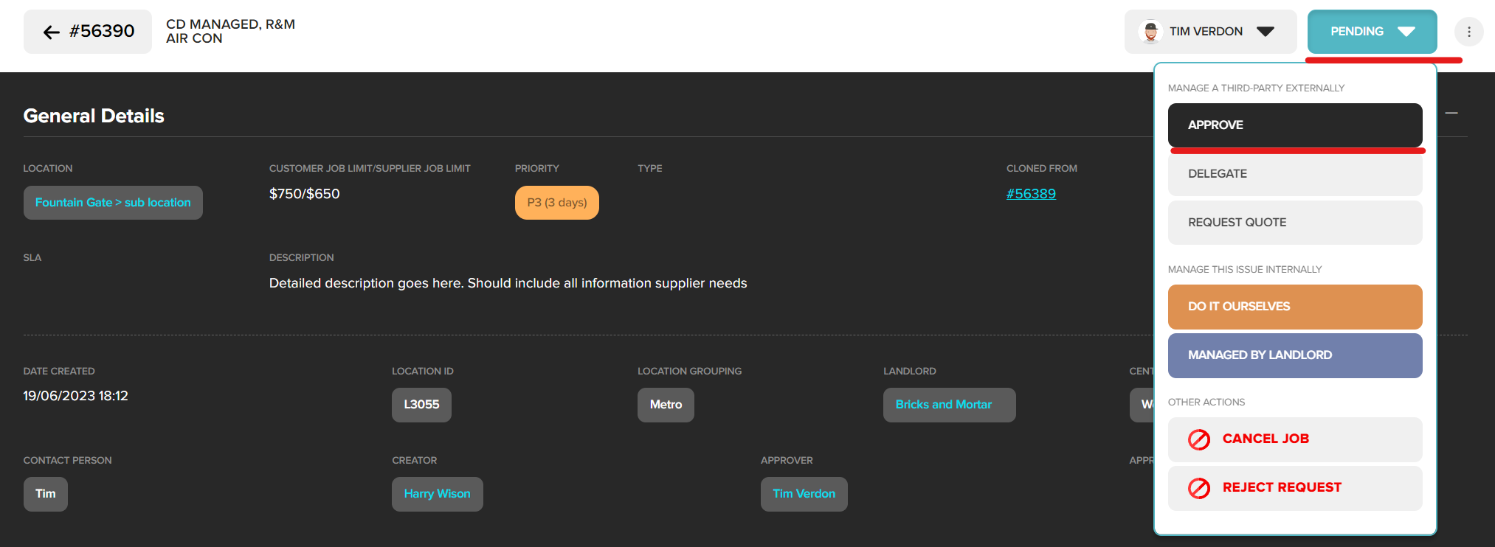
Task: Open cloned job link #56389
Action: point(1030,194)
